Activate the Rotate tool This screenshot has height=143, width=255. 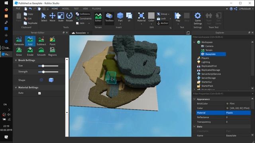69,17
